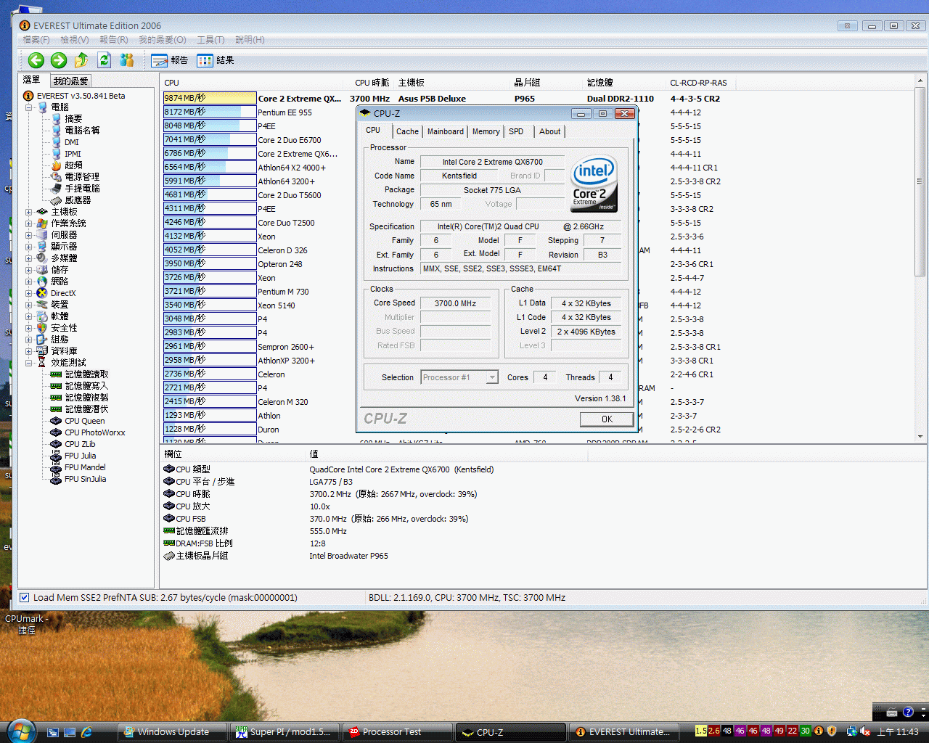Collapse the 電腦 tree node
The image size is (929, 743).
29,107
